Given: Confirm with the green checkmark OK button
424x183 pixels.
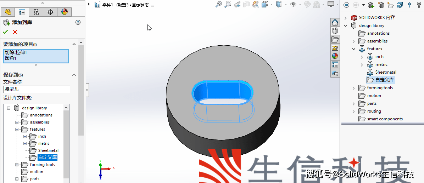Looking at the screenshot, I should (x=5, y=32).
